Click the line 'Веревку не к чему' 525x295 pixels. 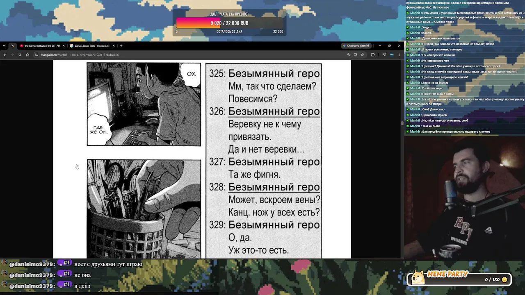[265, 124]
